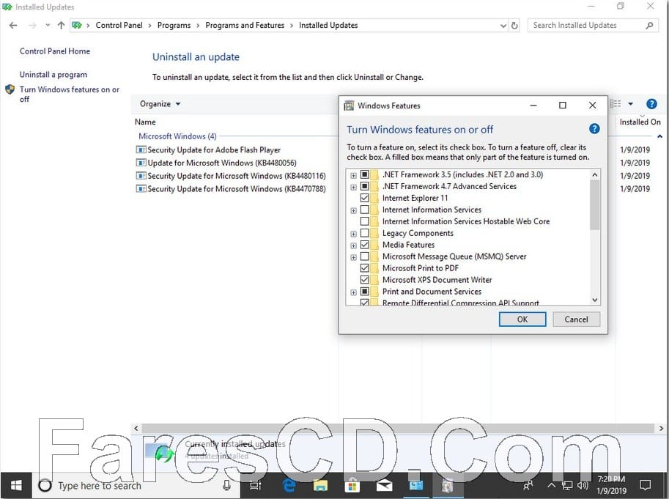Click the microphone icon in taskbar search

pyautogui.click(x=226, y=485)
